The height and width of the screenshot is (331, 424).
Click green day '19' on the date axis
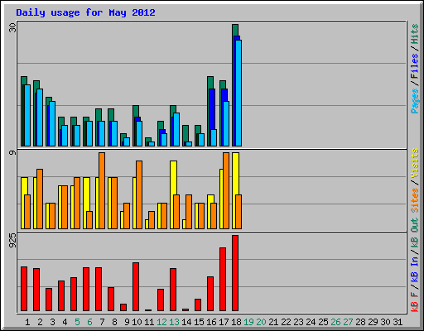point(248,322)
